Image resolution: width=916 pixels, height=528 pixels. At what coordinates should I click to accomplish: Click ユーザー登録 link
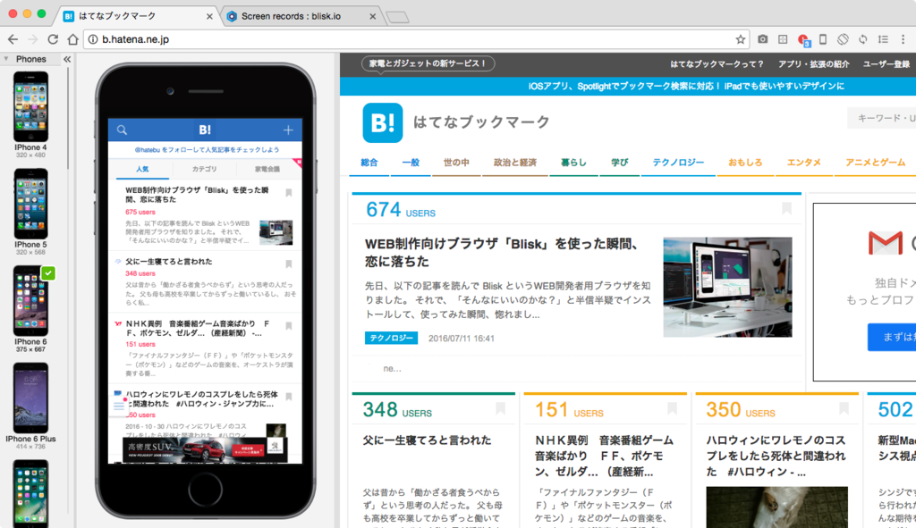[x=886, y=64]
